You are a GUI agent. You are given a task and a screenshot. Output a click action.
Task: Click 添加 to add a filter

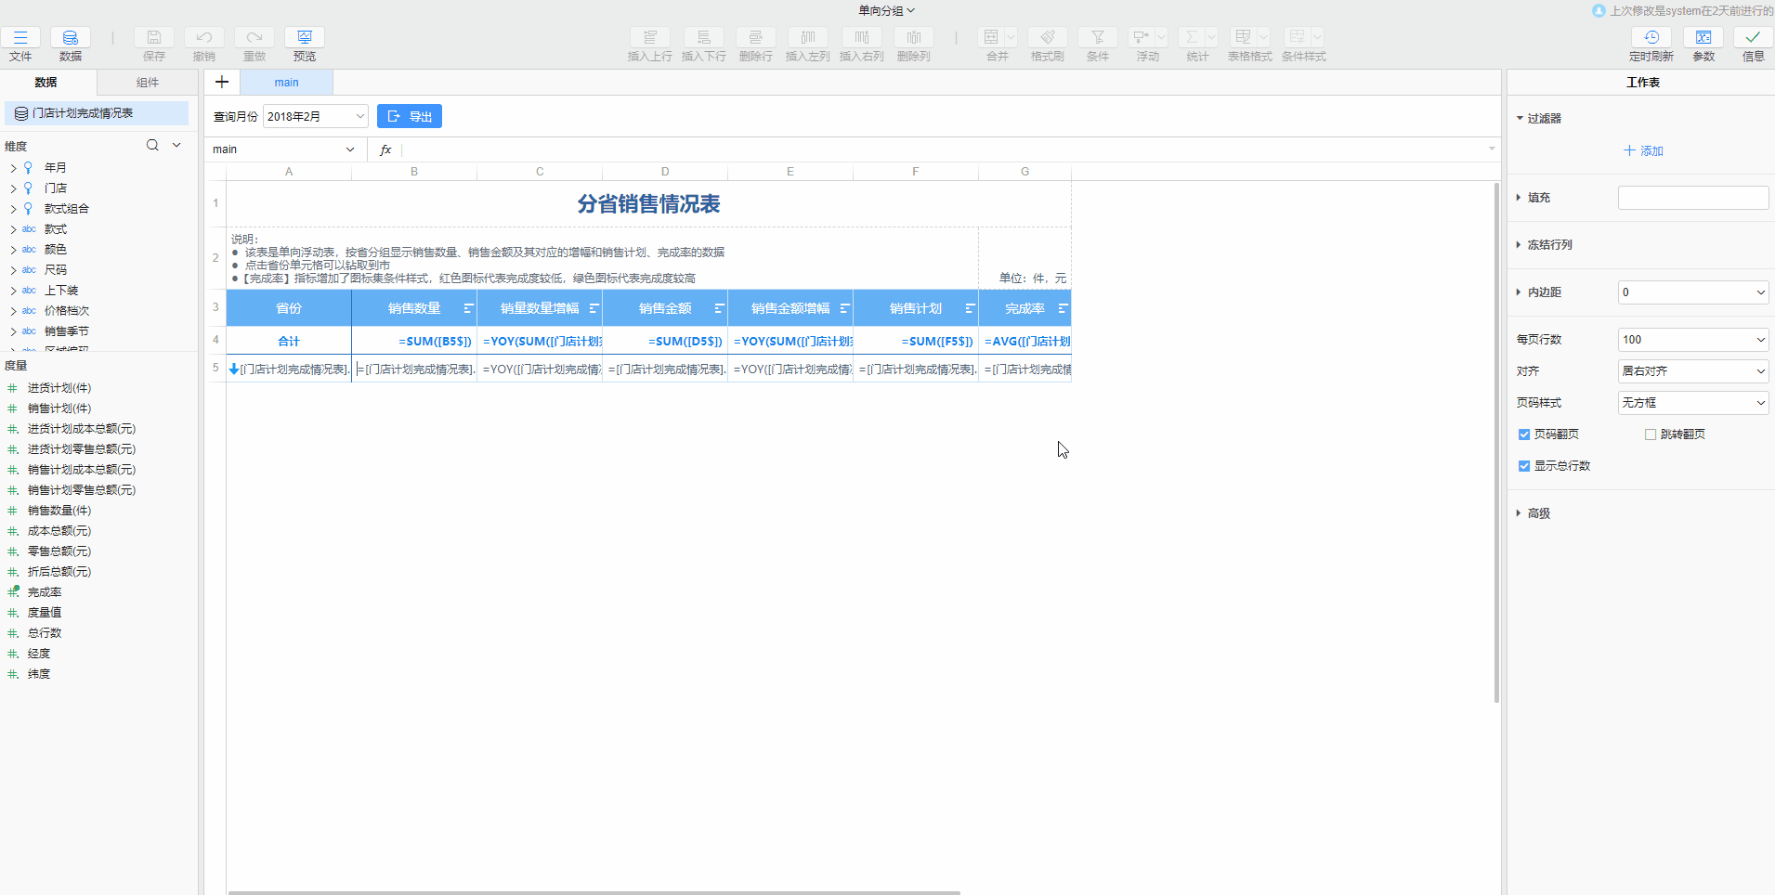point(1643,150)
